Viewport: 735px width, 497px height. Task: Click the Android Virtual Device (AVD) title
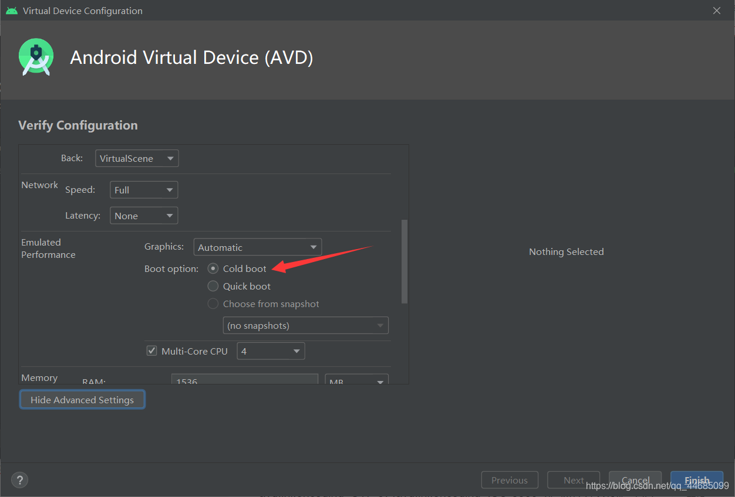point(191,57)
